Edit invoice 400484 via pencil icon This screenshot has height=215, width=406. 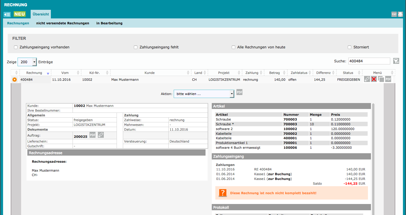coord(367,79)
